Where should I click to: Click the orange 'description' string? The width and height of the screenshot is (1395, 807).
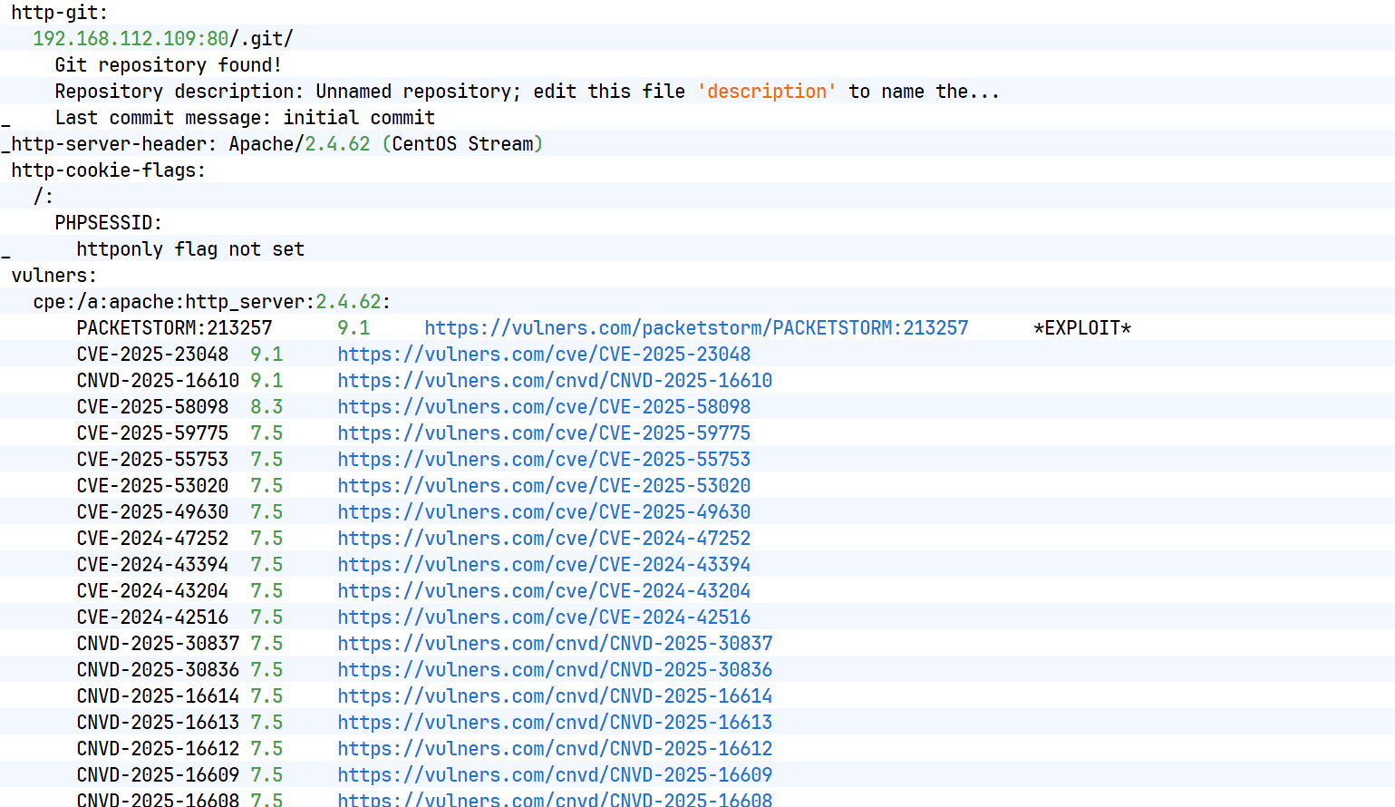click(x=766, y=92)
